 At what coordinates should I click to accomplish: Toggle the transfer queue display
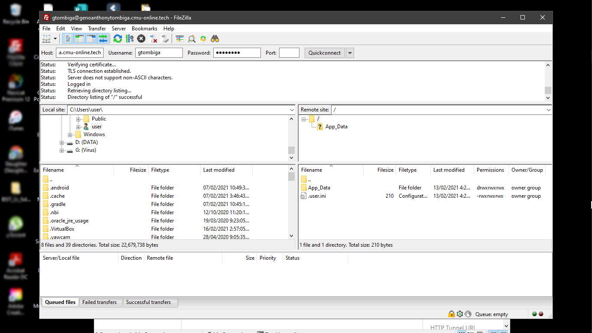103,39
